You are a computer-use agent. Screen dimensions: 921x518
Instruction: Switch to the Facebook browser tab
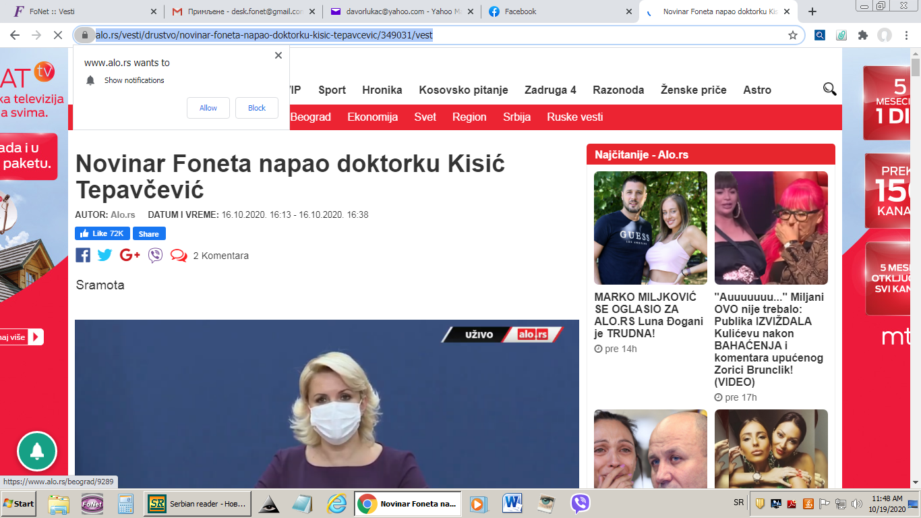(560, 11)
